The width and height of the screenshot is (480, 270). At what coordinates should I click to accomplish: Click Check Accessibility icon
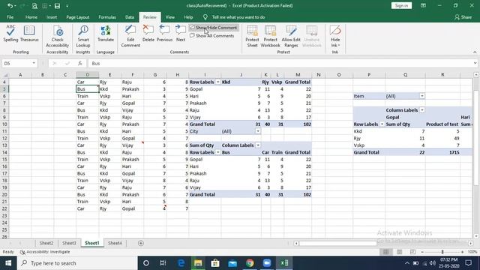(x=57, y=36)
